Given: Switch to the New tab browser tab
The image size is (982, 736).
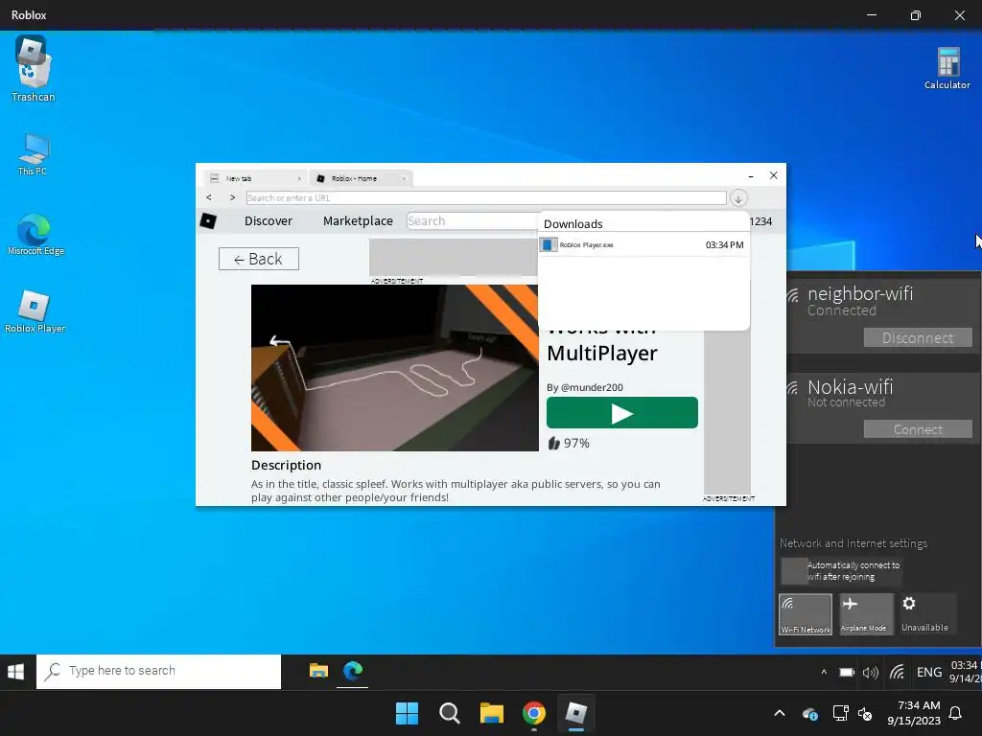Looking at the screenshot, I should pos(256,178).
